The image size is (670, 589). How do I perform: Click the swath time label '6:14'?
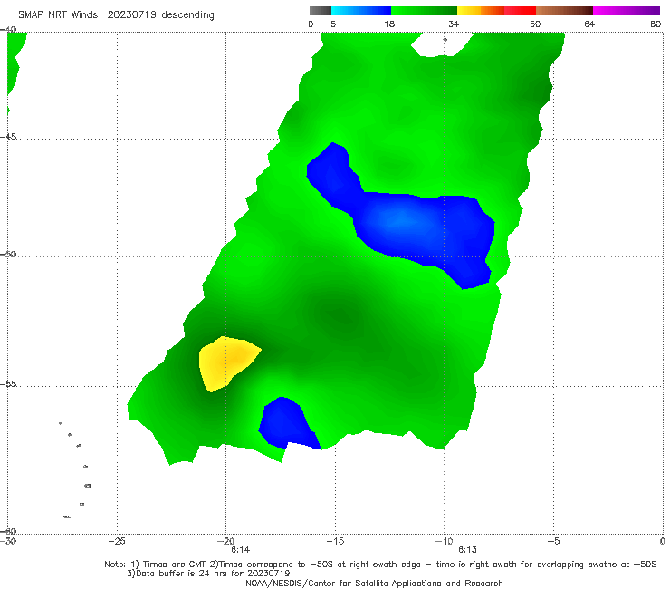pos(241,550)
